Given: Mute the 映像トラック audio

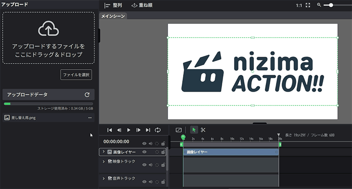Looking at the screenshot, I should [x=150, y=165].
